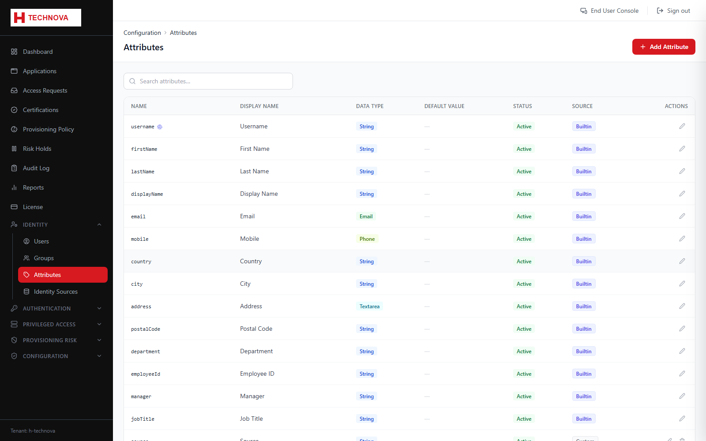Go to Users under Identity
706x441 pixels.
pyautogui.click(x=63, y=241)
